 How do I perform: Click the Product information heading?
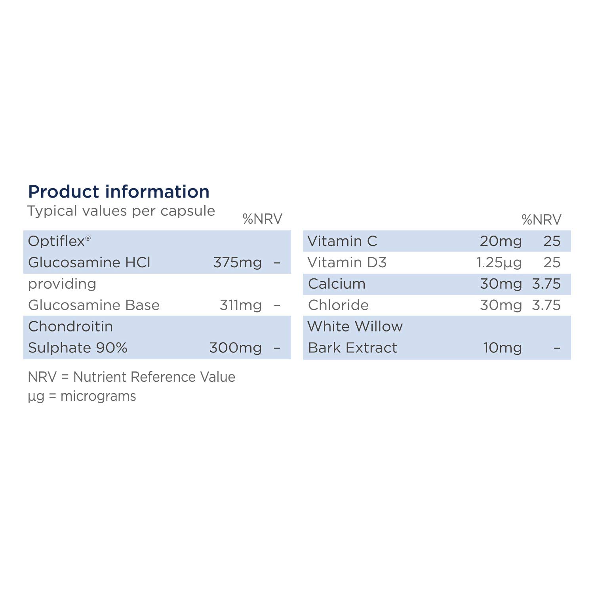click(x=119, y=192)
